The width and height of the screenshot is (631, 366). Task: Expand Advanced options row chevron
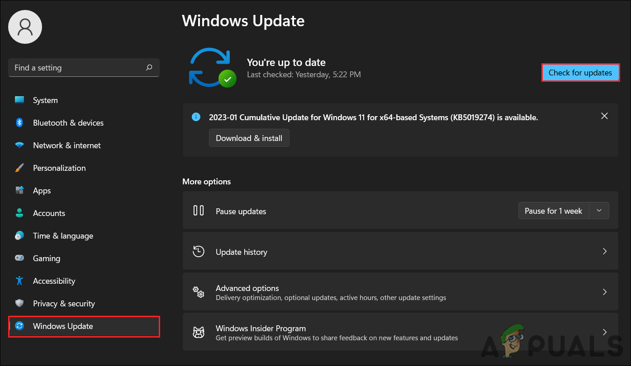605,292
